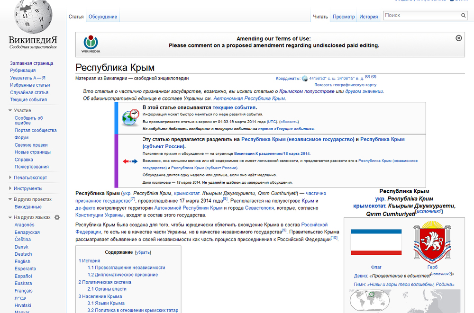Open anthem «Нивы и горы твои волшебны, Родина» link
Viewport: 474px width, 313px height.
[x=411, y=284]
